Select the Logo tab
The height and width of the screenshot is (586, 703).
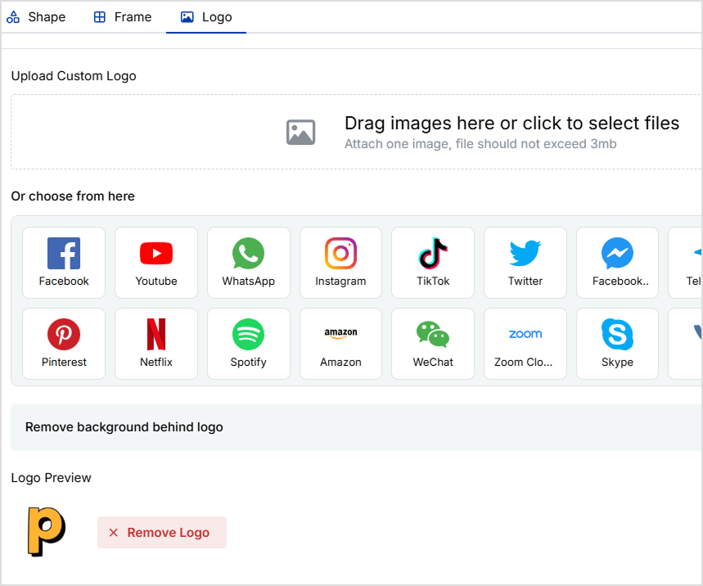206,17
